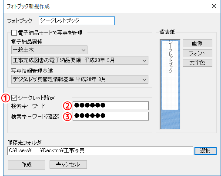Image resolution: width=221 pixels, height=176 pixels.
Task: Click the フォトブック name field
Action: (77, 21)
